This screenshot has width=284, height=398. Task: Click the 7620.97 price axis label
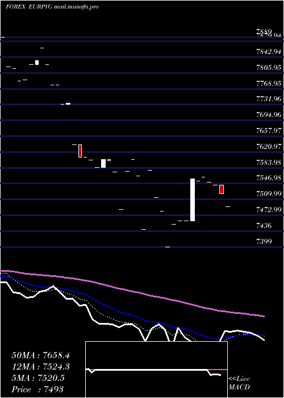[x=269, y=147]
